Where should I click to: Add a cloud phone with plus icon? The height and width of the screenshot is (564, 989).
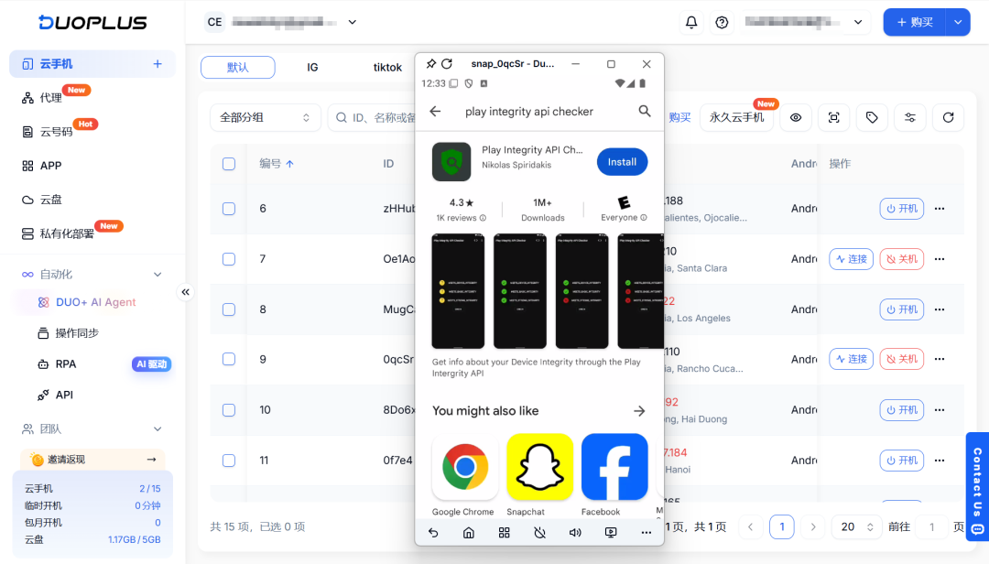click(158, 64)
